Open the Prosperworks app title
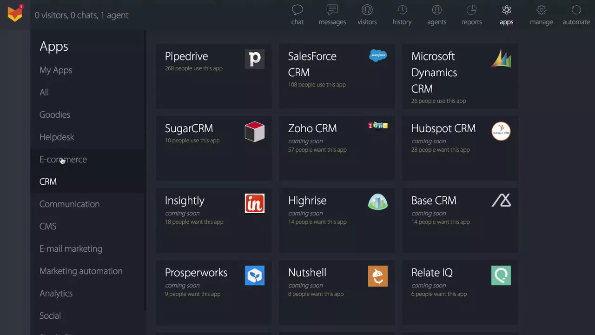This screenshot has width=595, height=335. (x=196, y=273)
